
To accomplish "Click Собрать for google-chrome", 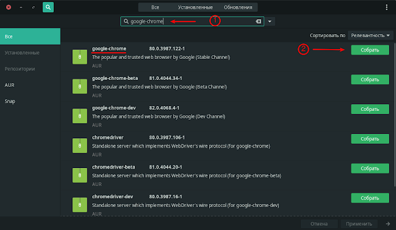I will [370, 50].
